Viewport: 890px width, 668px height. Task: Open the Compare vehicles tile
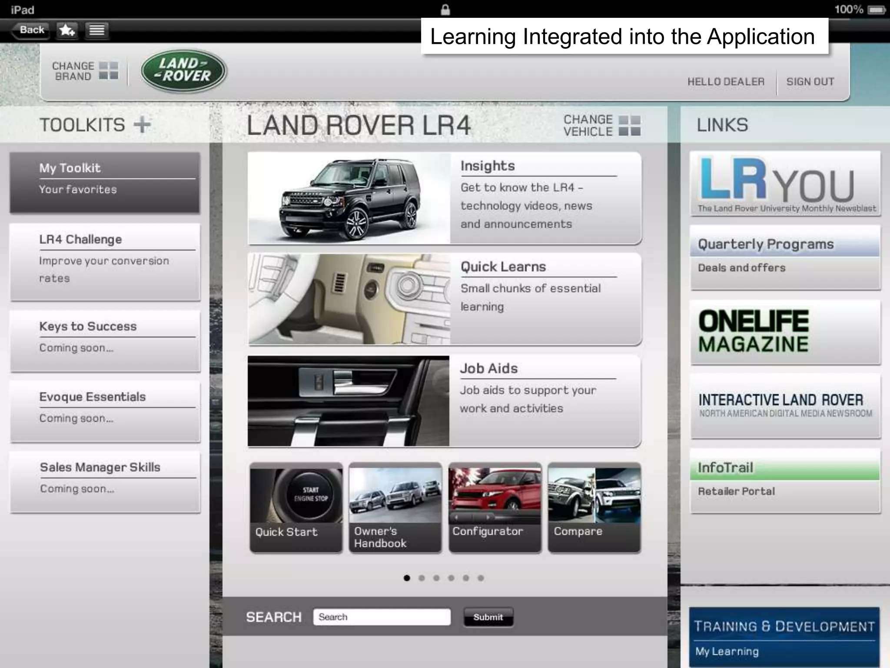coord(594,508)
